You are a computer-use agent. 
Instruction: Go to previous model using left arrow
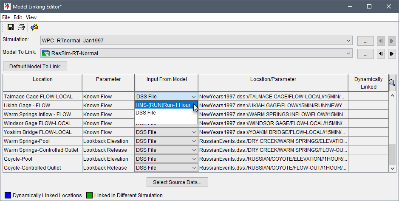click(x=381, y=53)
